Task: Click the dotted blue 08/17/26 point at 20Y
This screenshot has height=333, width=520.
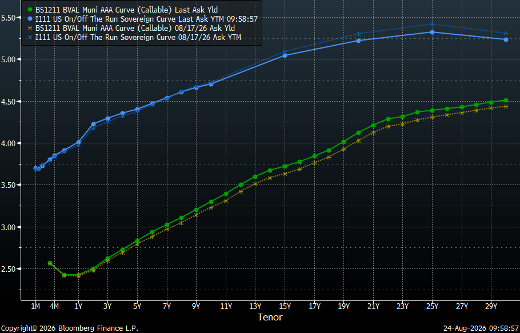Action: click(x=358, y=34)
